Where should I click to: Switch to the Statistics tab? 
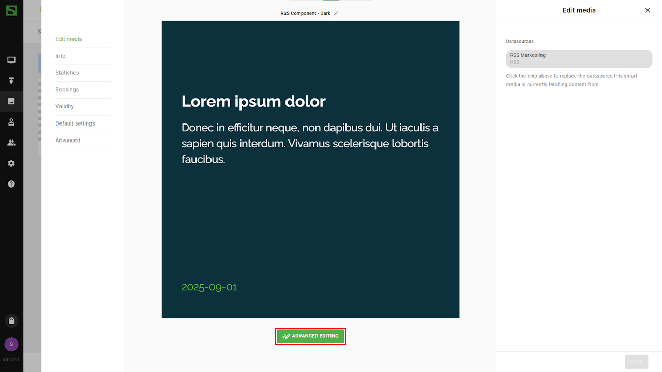coord(67,73)
